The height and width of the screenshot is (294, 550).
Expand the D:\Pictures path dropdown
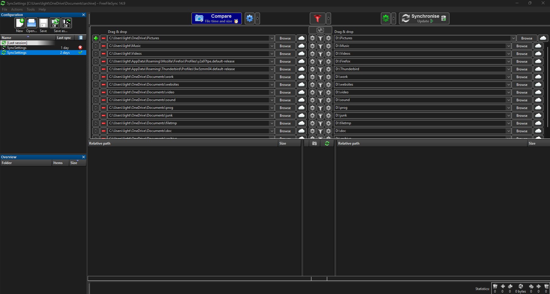[513, 38]
